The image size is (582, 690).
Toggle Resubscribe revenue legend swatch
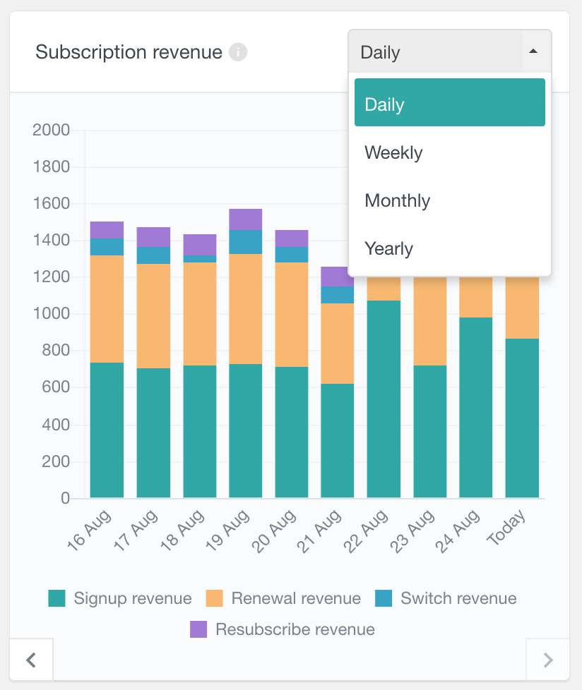(x=198, y=629)
